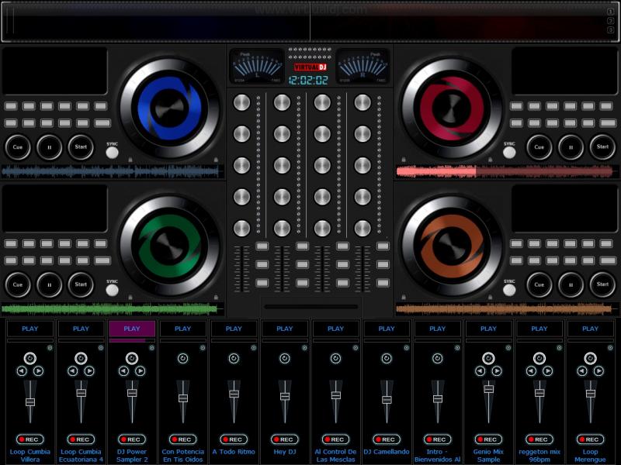Click Start on the green deck
The height and width of the screenshot is (465, 621).
click(x=81, y=284)
